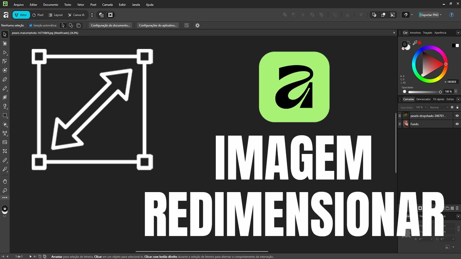
Task: Click the grid layout icon beside three dots
Action: click(110, 15)
